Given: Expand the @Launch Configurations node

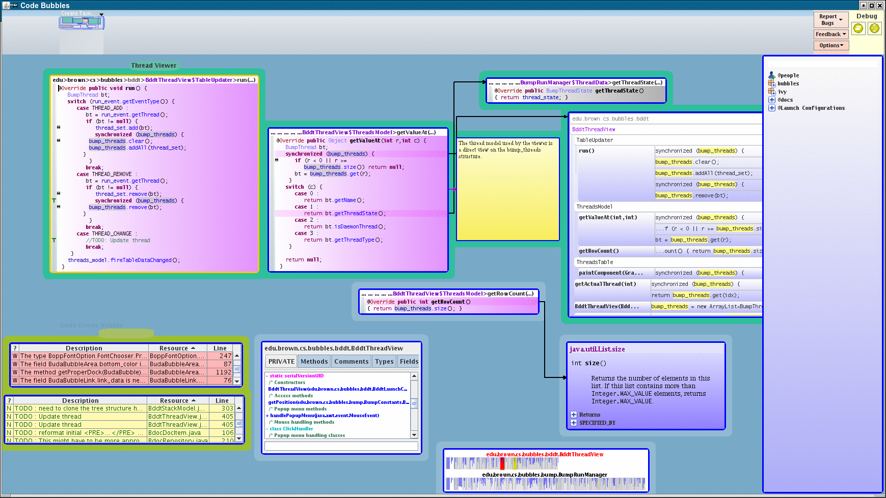Looking at the screenshot, I should [772, 108].
